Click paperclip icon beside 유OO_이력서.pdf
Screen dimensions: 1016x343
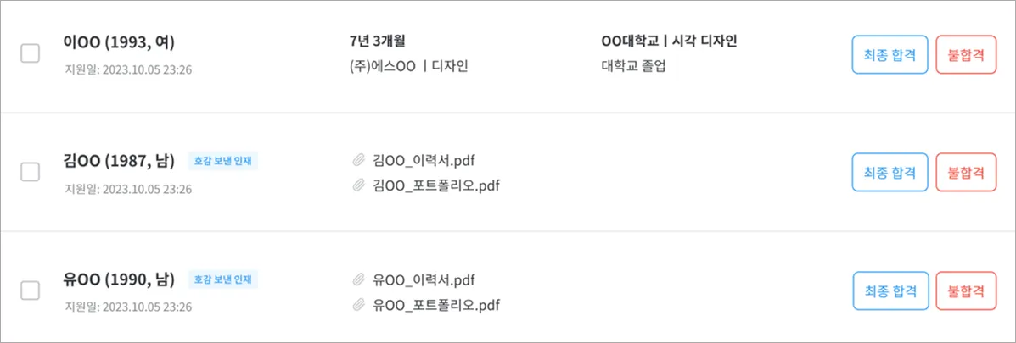click(x=358, y=279)
